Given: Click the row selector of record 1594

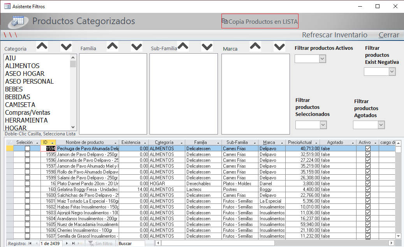Looking at the screenshot, I should click(10, 148).
